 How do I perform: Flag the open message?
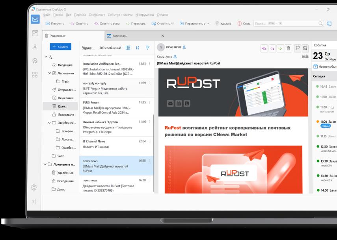298,48
